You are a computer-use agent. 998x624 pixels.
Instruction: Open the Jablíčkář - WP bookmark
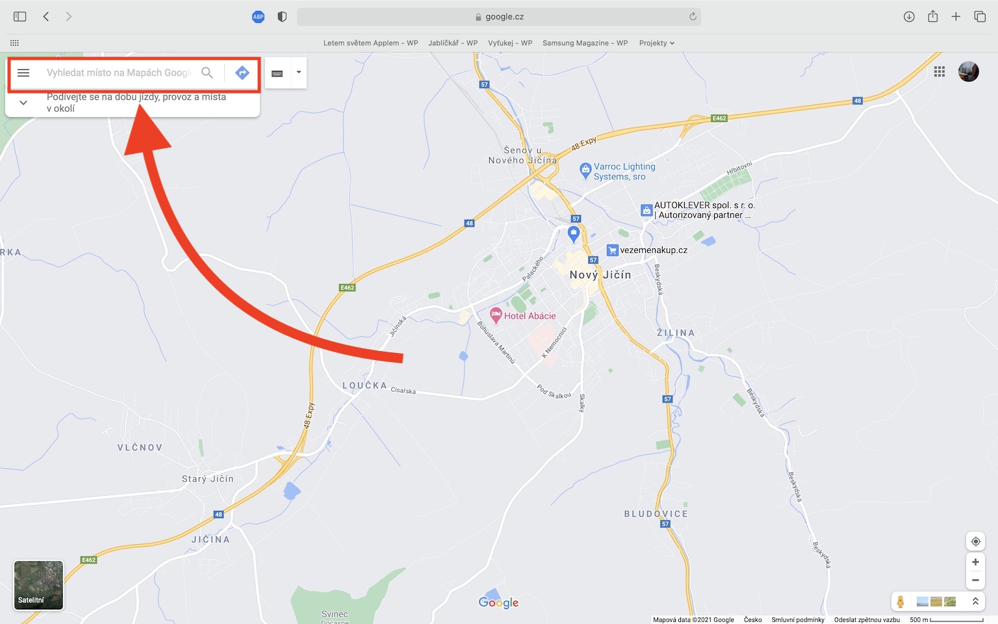click(453, 43)
